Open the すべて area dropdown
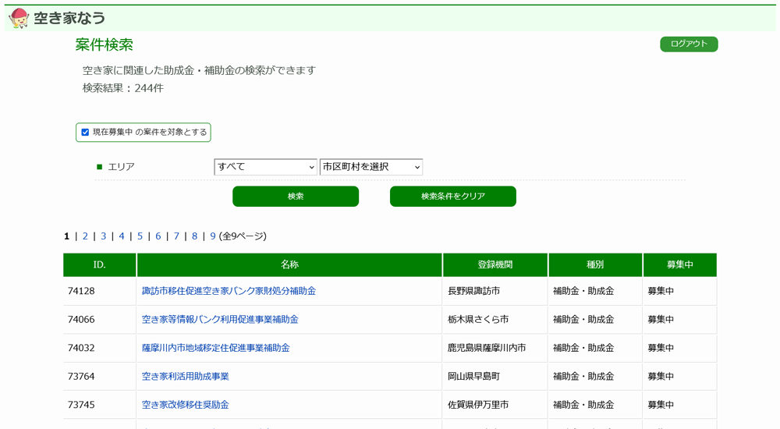The height and width of the screenshot is (429, 780). coord(265,167)
